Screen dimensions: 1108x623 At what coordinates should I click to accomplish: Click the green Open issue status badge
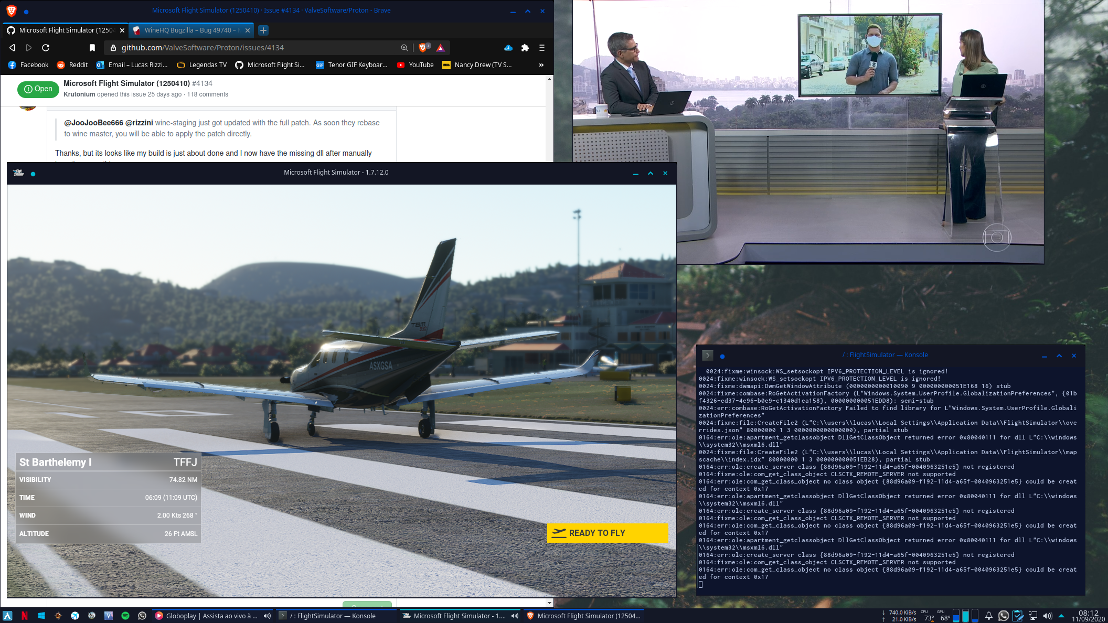[38, 89]
